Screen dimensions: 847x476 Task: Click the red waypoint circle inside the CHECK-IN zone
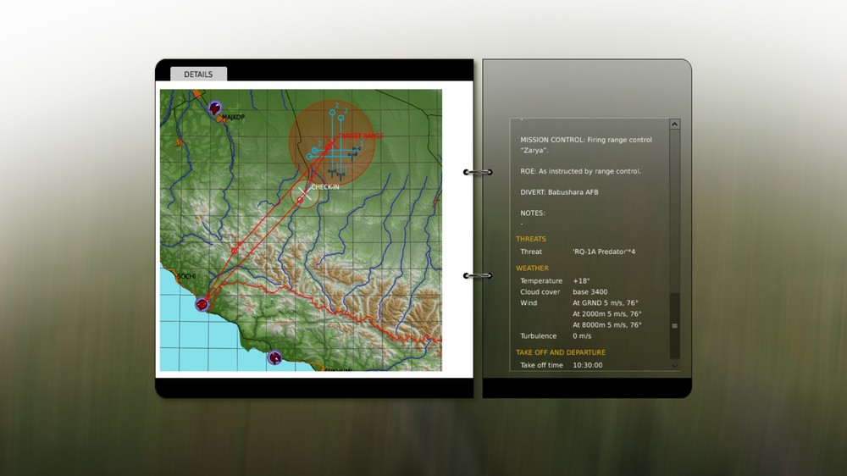[x=301, y=200]
